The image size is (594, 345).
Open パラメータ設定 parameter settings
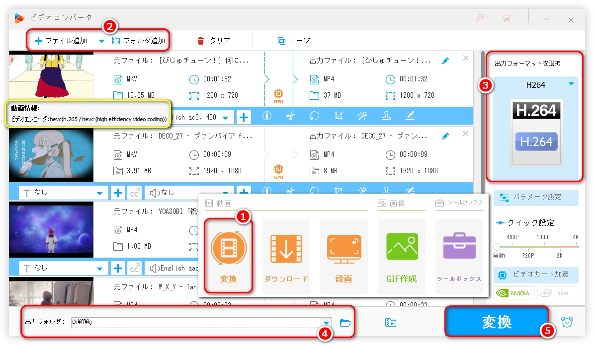pos(536,197)
